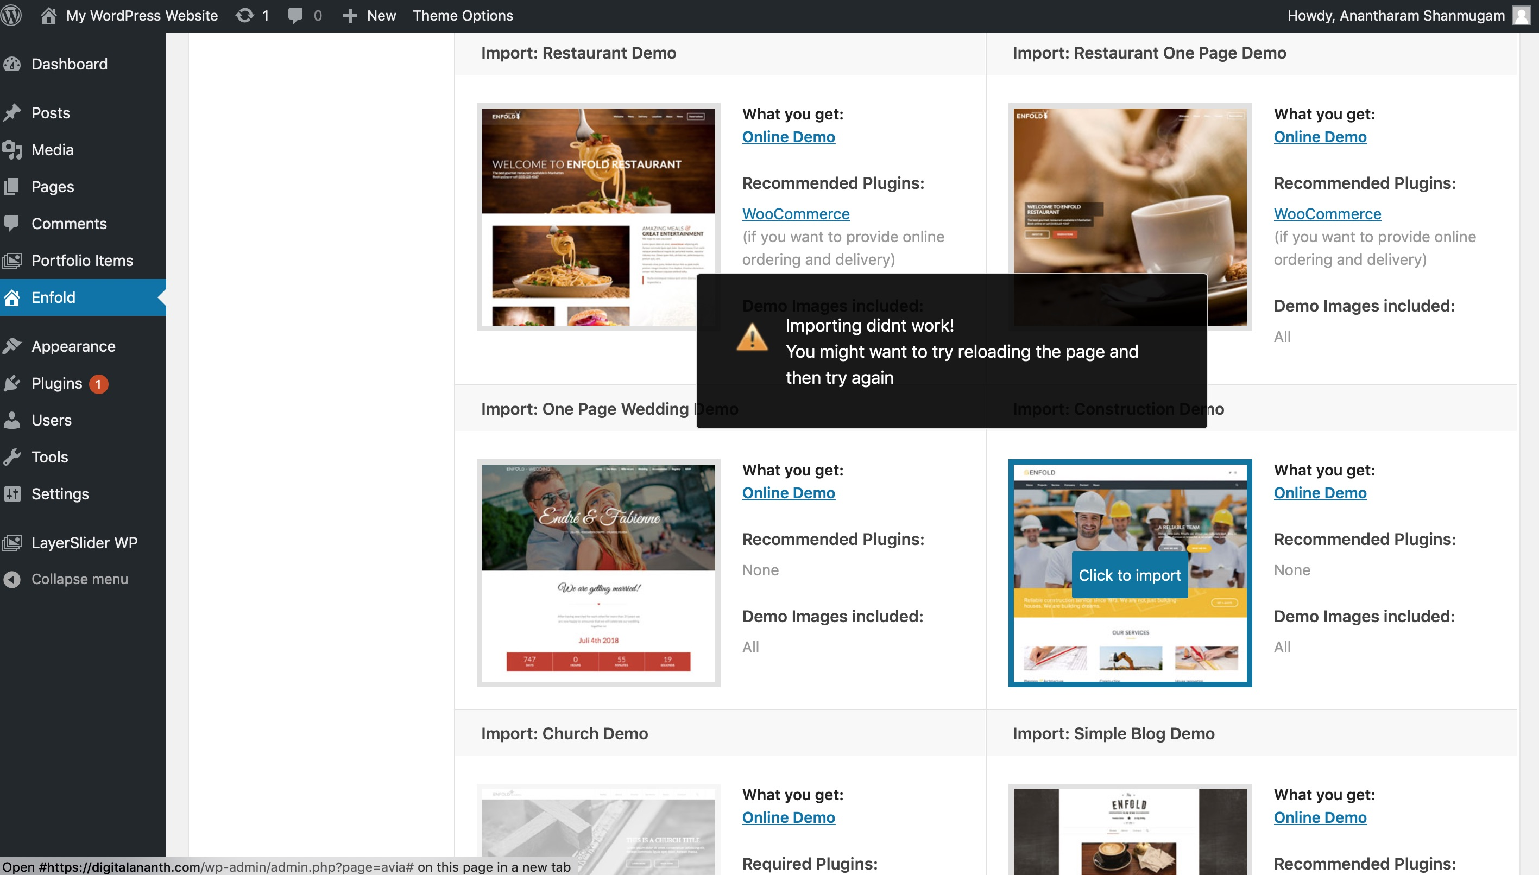The height and width of the screenshot is (875, 1539).
Task: Expand the Theme Options menu item
Action: click(462, 16)
